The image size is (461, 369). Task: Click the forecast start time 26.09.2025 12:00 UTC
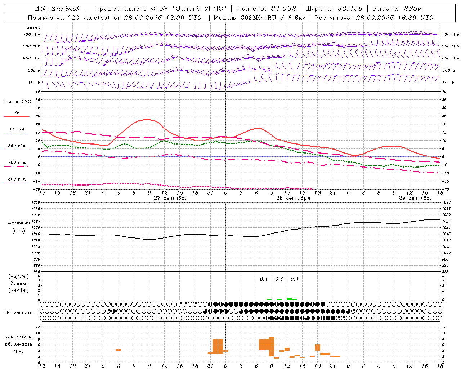tap(162, 18)
